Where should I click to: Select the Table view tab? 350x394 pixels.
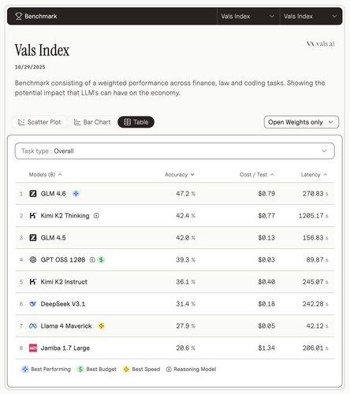(136, 122)
